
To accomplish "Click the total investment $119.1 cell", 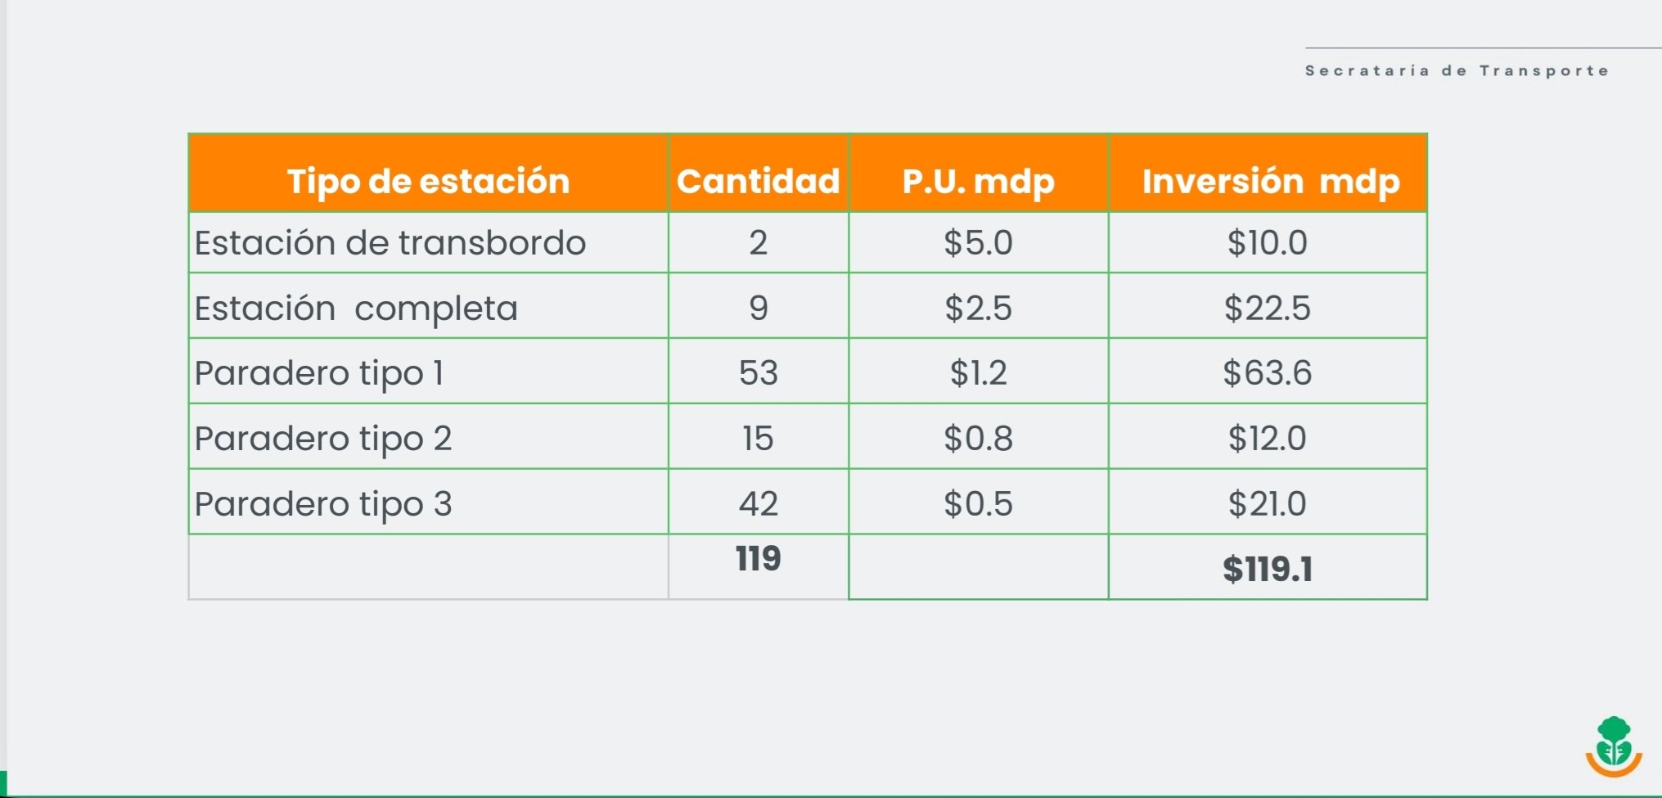I will coord(1268,569).
